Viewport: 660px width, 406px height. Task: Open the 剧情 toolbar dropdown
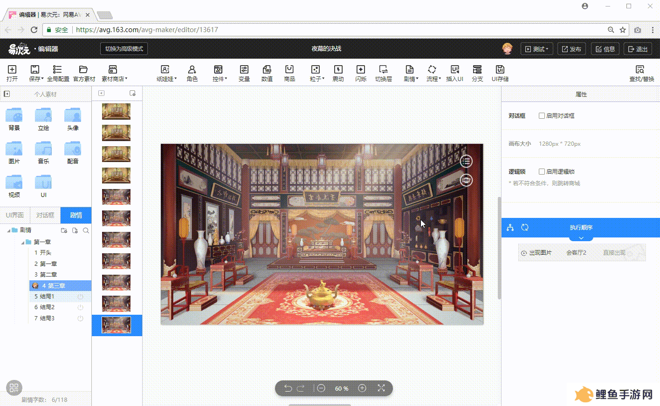point(411,73)
